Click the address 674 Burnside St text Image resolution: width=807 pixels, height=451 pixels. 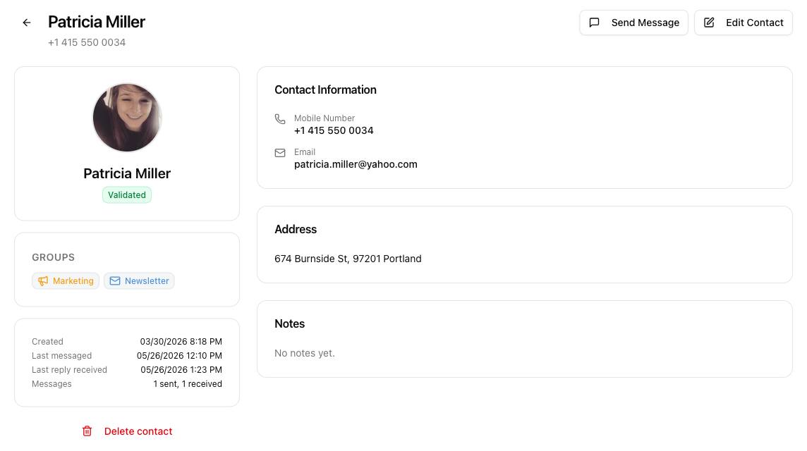[x=348, y=259]
